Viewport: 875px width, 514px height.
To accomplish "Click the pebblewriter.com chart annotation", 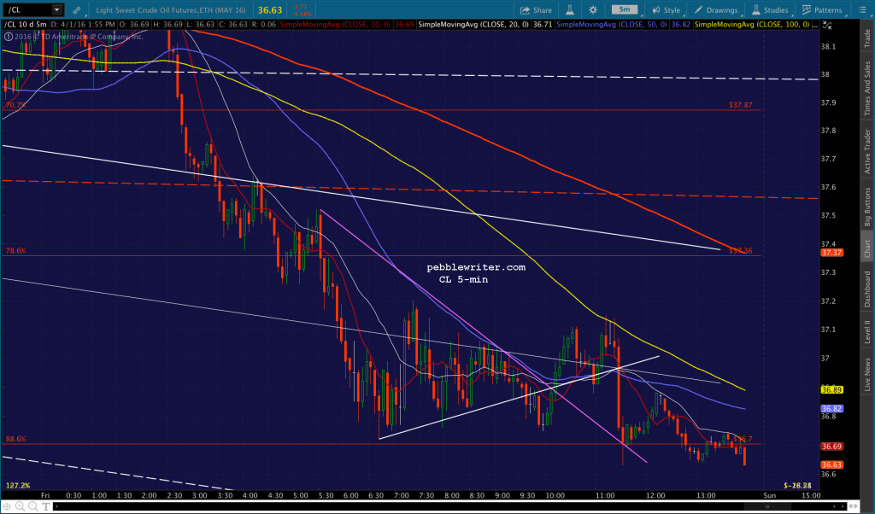I will point(476,267).
